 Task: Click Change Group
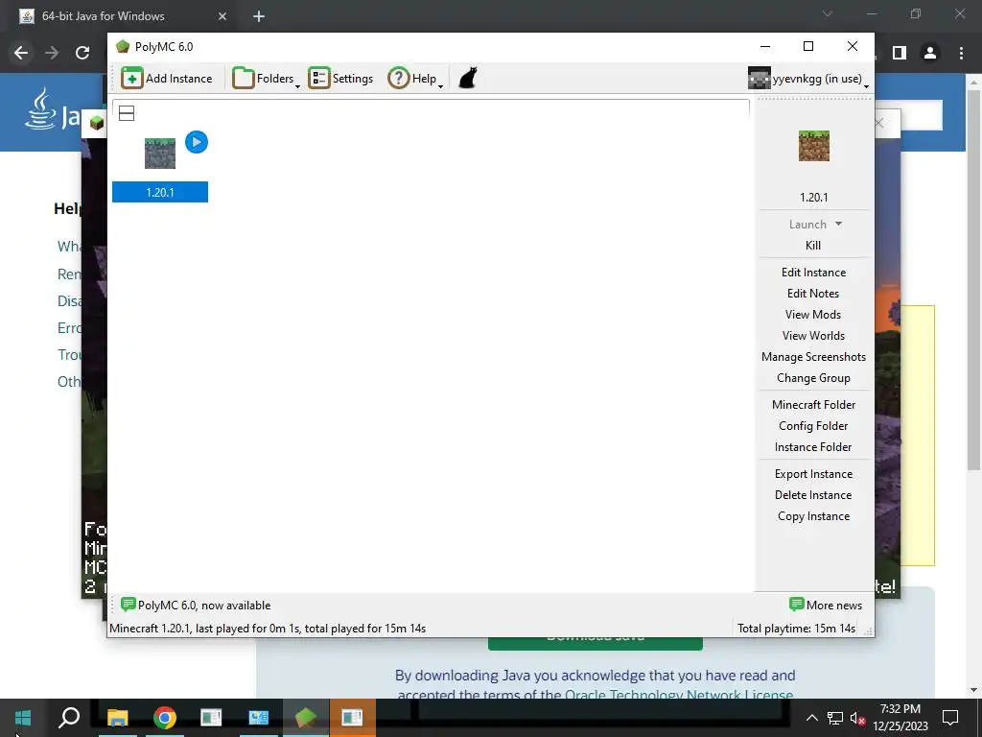(x=813, y=378)
